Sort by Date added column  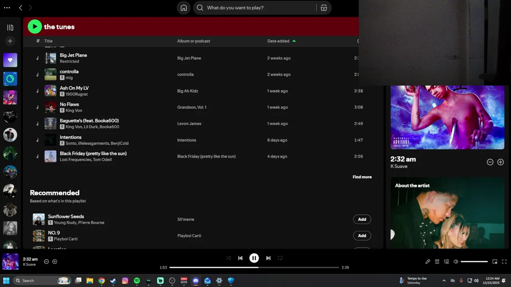coord(278,41)
